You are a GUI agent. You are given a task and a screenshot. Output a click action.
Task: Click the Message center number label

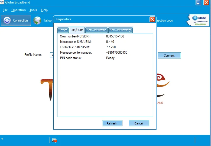pyautogui.click(x=76, y=53)
